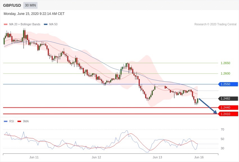This screenshot has height=162, width=239.
Task: Click the red 1.2440 target price tag
Action: [x=228, y=107]
